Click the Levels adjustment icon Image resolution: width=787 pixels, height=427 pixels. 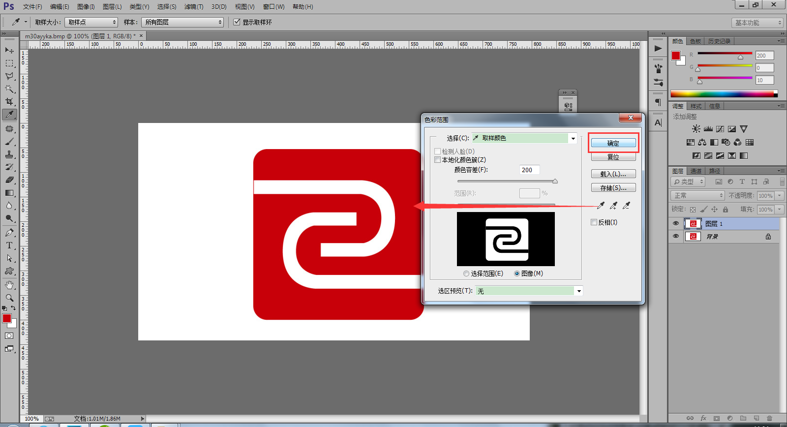tap(708, 129)
